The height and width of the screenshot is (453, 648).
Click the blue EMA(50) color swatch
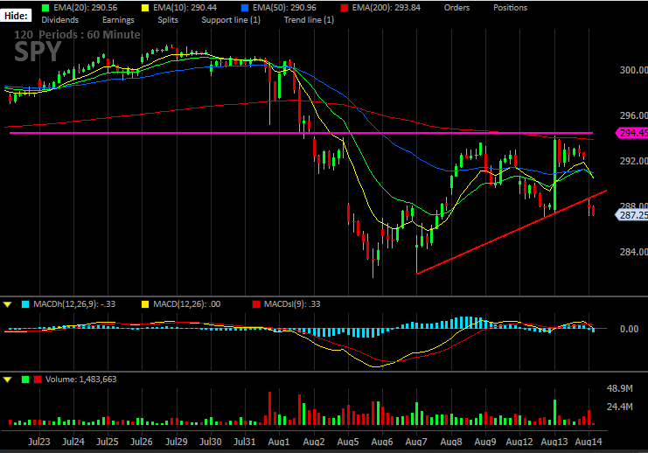pos(245,8)
